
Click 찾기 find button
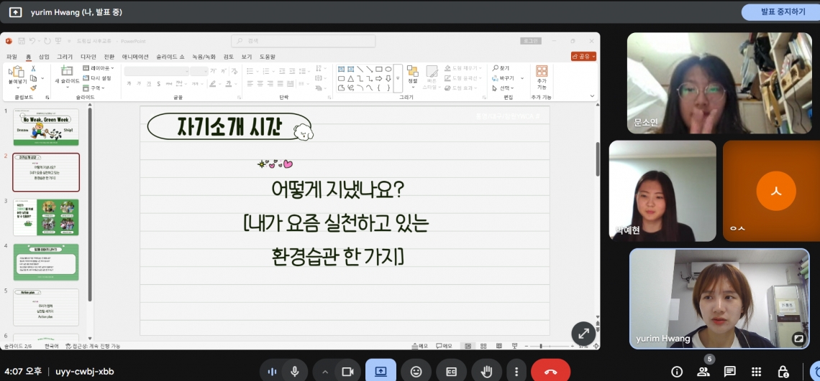(x=501, y=68)
